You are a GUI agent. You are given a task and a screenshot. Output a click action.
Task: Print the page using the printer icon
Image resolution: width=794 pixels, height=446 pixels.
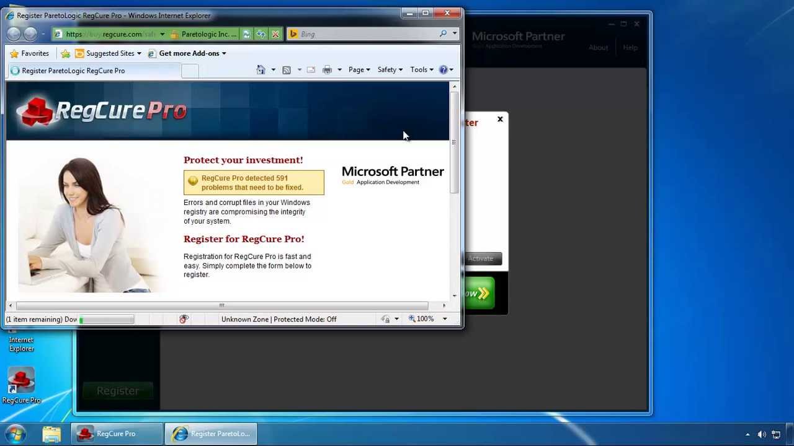tap(328, 70)
